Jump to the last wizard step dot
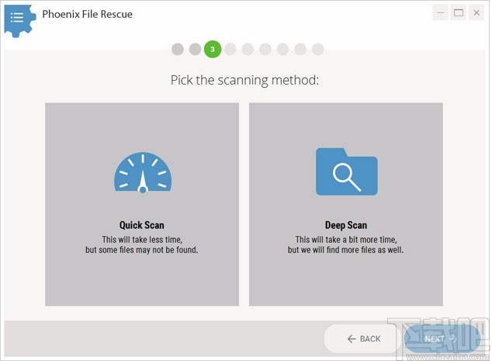This screenshot has width=492, height=361. pos(317,50)
